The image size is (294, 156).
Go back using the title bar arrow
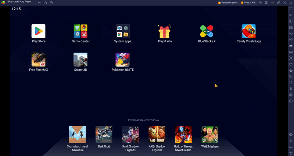(x=39, y=3)
